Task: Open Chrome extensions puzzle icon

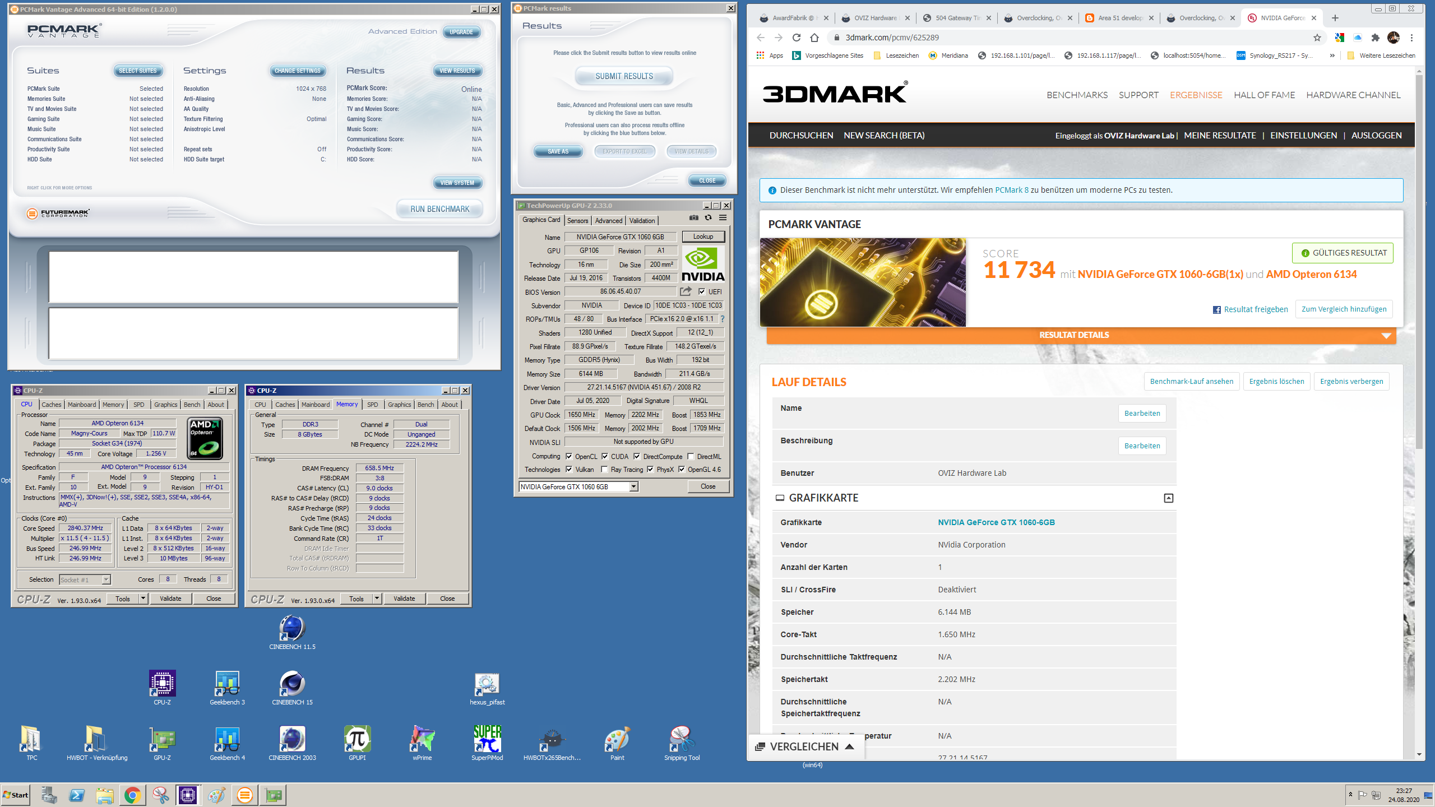Action: 1376,38
